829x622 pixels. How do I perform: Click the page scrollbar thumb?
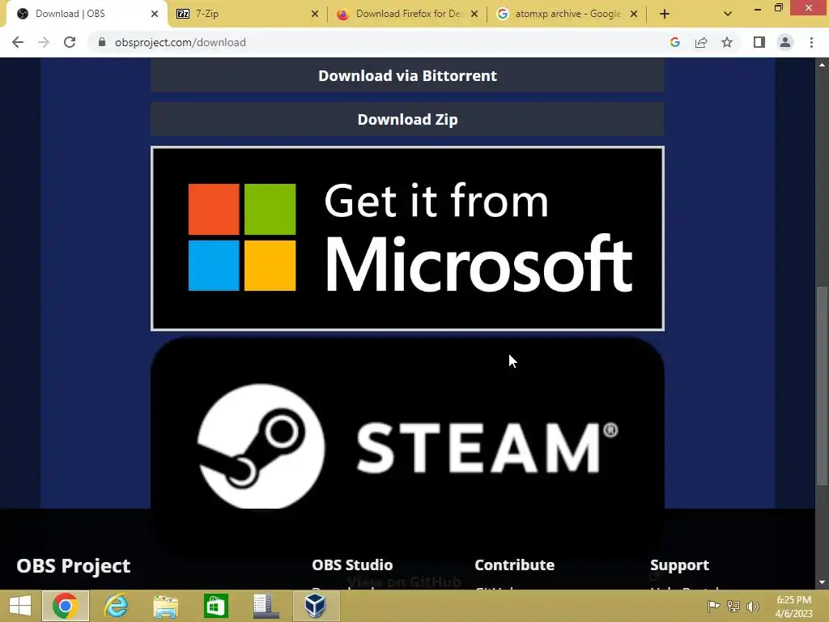coord(822,385)
